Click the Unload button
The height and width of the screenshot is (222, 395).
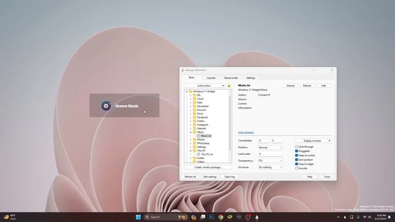pyautogui.click(x=290, y=86)
